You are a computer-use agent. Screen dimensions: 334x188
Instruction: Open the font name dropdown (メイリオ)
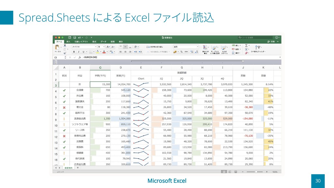(x=96, y=47)
